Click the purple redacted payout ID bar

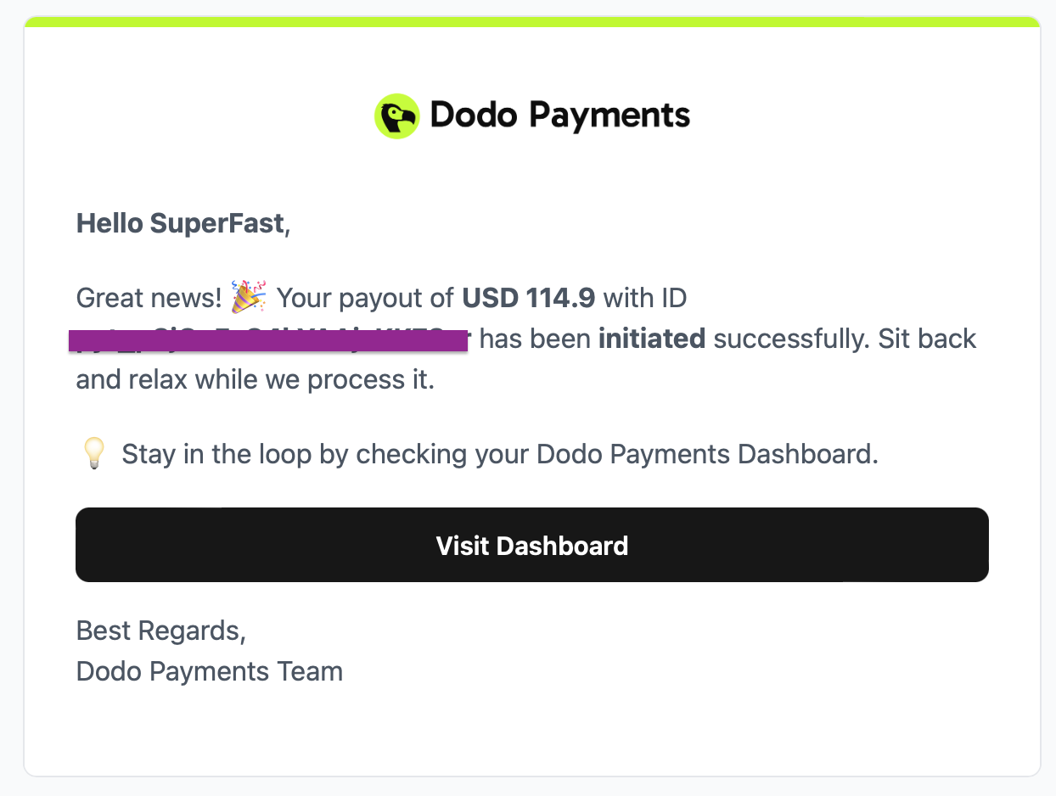coord(268,341)
